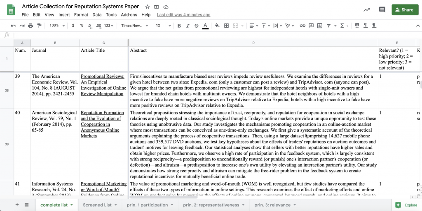Screen dimensions: 422x211
Task: Insert a link
Action: click(302, 26)
